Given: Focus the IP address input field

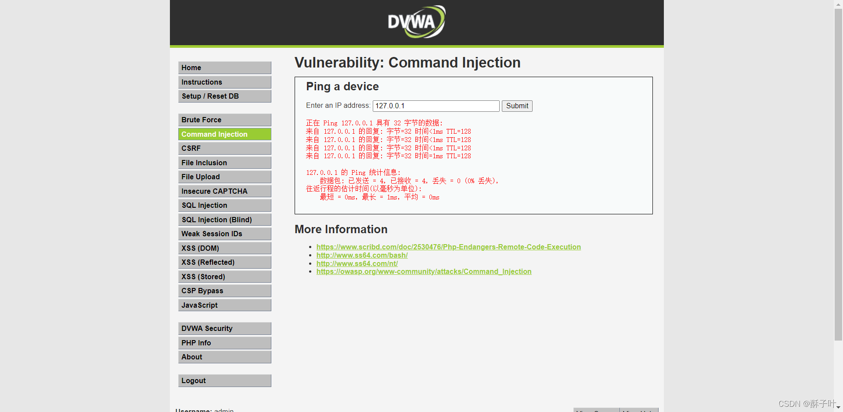Looking at the screenshot, I should click(x=436, y=106).
